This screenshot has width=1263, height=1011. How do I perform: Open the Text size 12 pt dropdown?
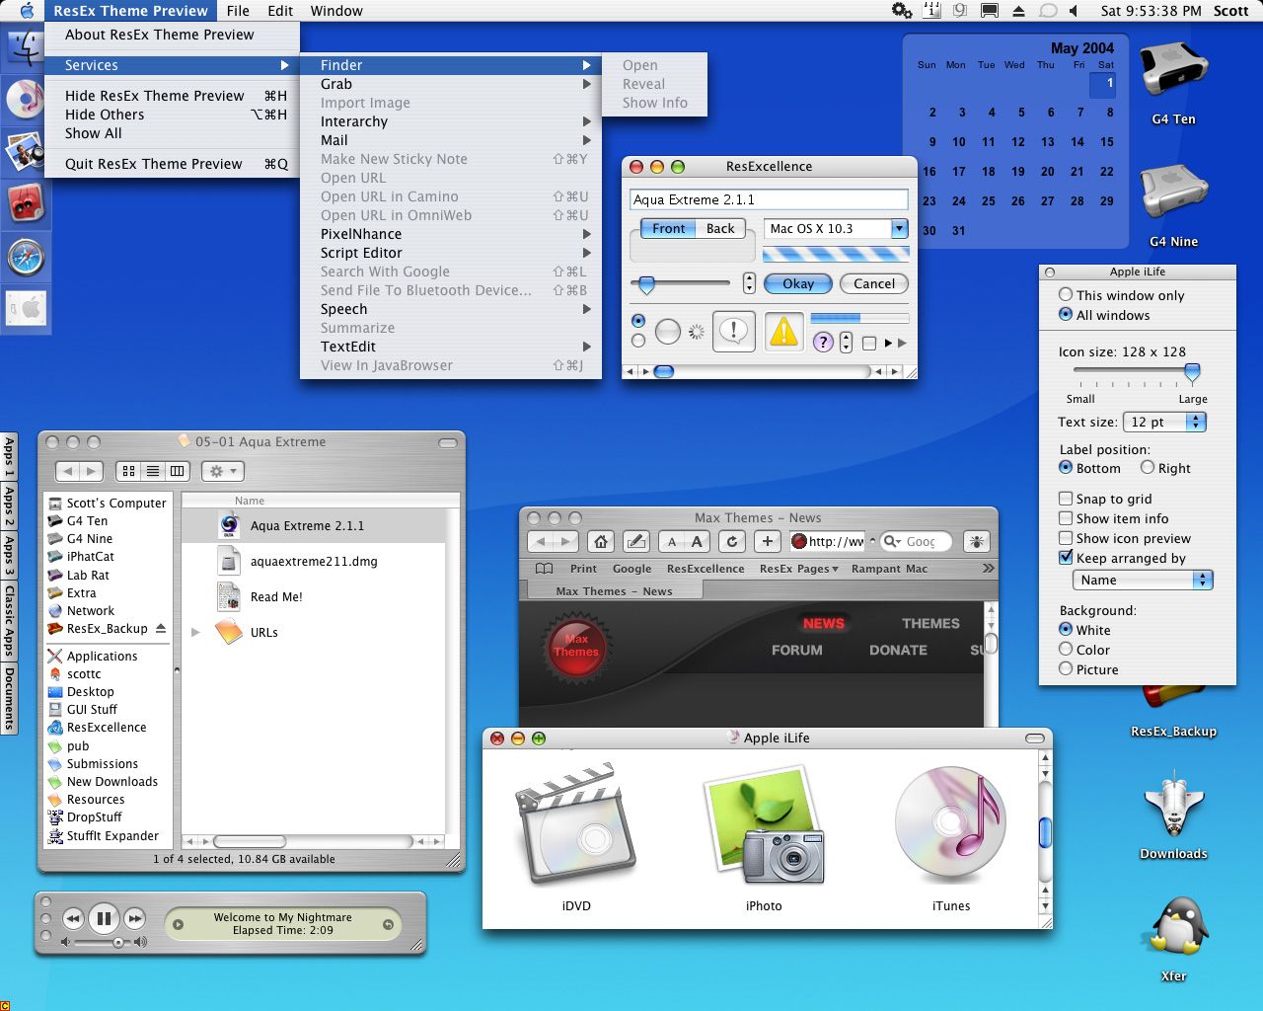1165,422
